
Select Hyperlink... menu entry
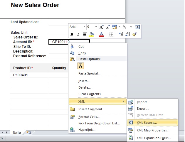click(87, 130)
